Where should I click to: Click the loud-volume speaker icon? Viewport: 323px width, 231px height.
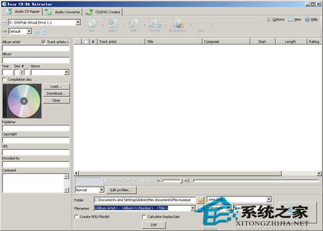187,181
